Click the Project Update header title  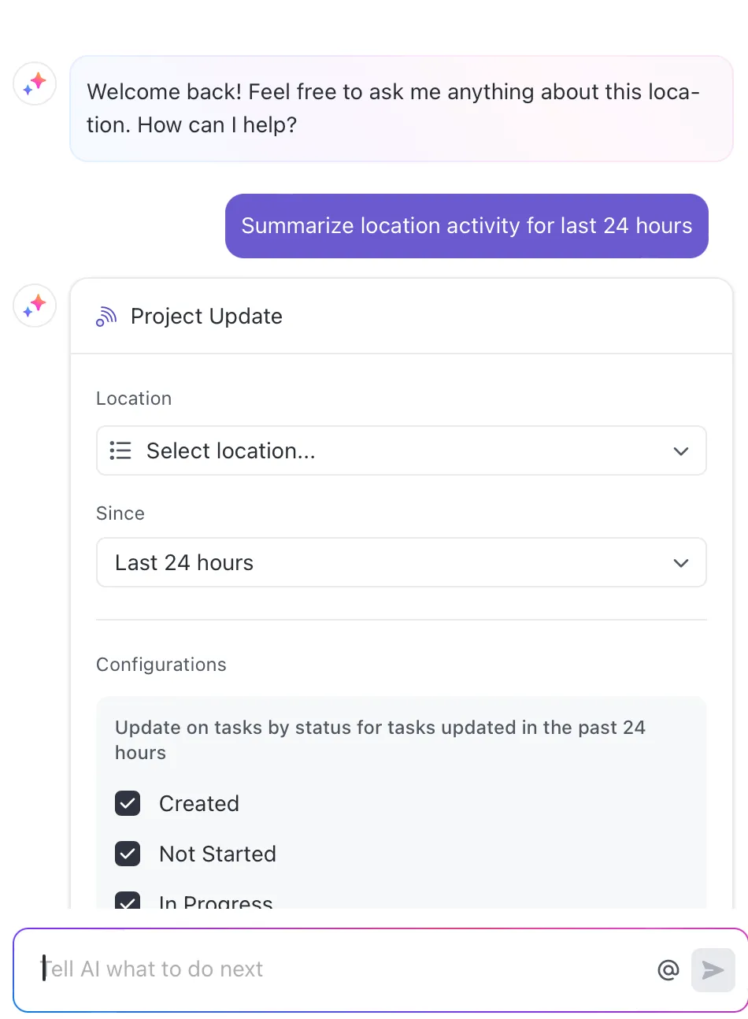tap(206, 317)
